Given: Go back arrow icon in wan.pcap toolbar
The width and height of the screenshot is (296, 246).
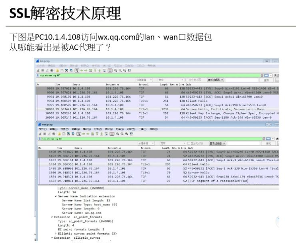Looking at the screenshot, I should [84, 134].
